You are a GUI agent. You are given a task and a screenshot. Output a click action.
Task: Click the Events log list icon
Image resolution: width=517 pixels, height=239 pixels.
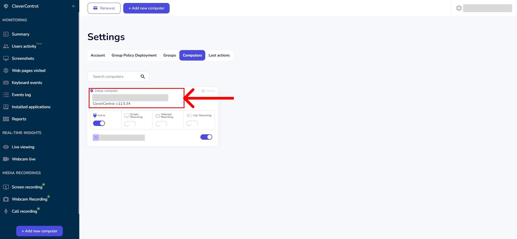pyautogui.click(x=6, y=95)
